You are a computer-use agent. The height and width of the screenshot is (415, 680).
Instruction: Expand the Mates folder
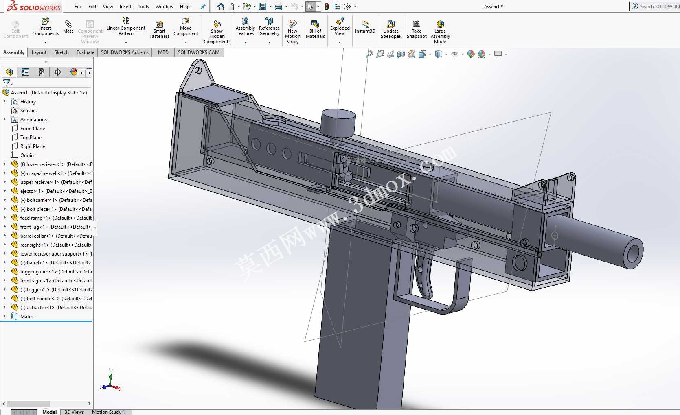click(5, 317)
